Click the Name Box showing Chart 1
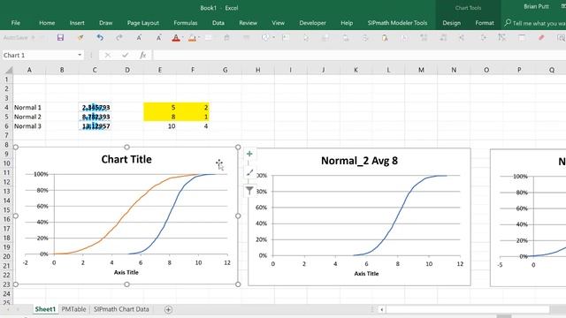The image size is (566, 318). point(39,55)
